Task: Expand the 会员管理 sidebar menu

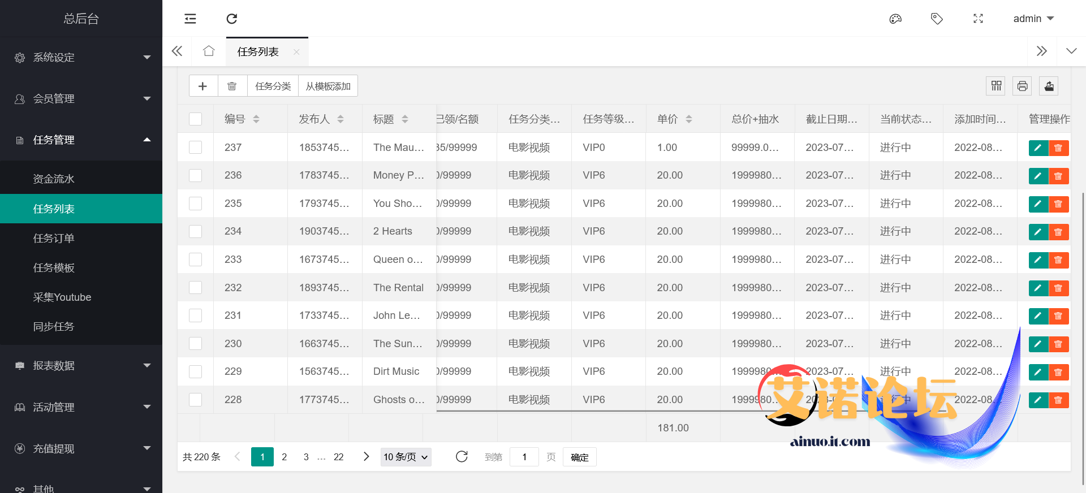Action: tap(81, 99)
